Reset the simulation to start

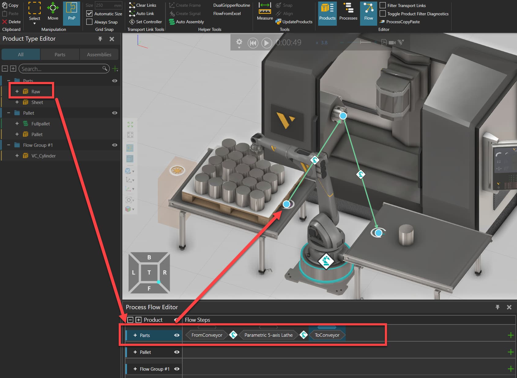[253, 43]
